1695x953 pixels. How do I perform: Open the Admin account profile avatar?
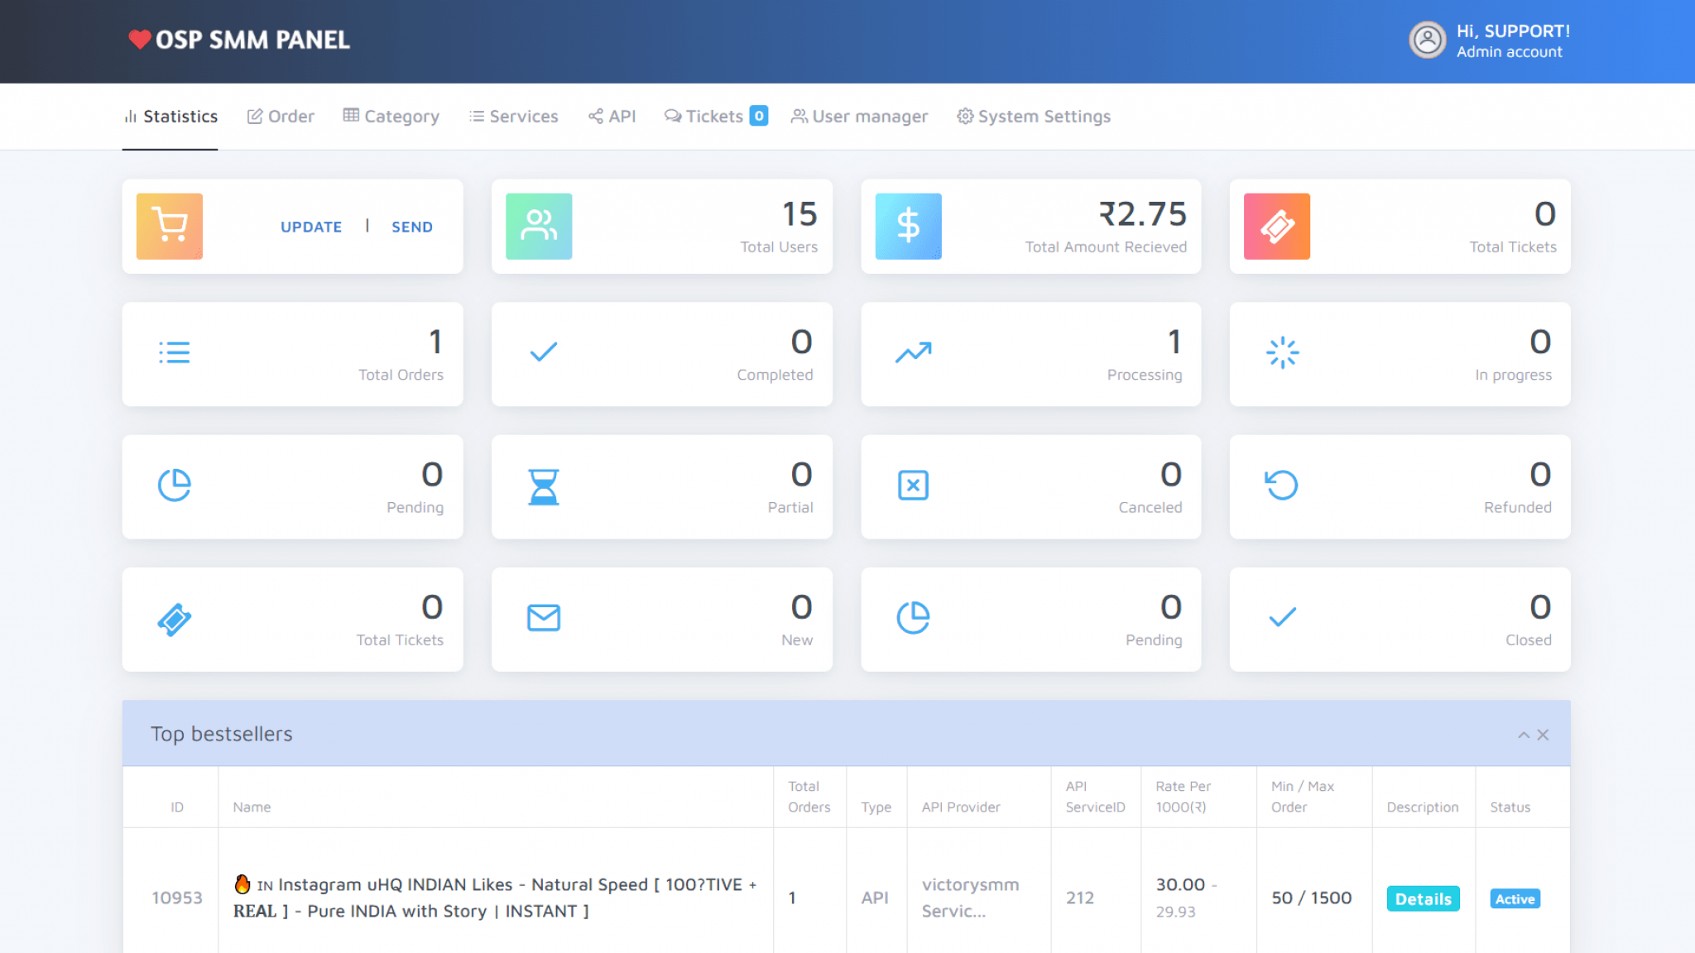[x=1426, y=40]
